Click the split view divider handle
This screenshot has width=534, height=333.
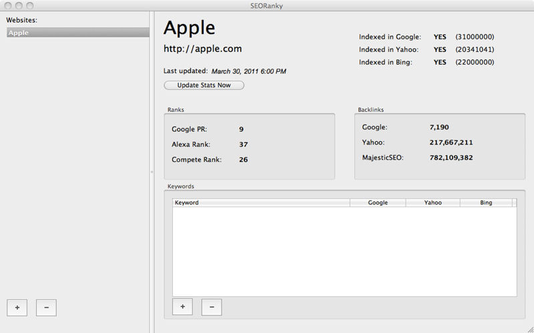click(x=152, y=172)
